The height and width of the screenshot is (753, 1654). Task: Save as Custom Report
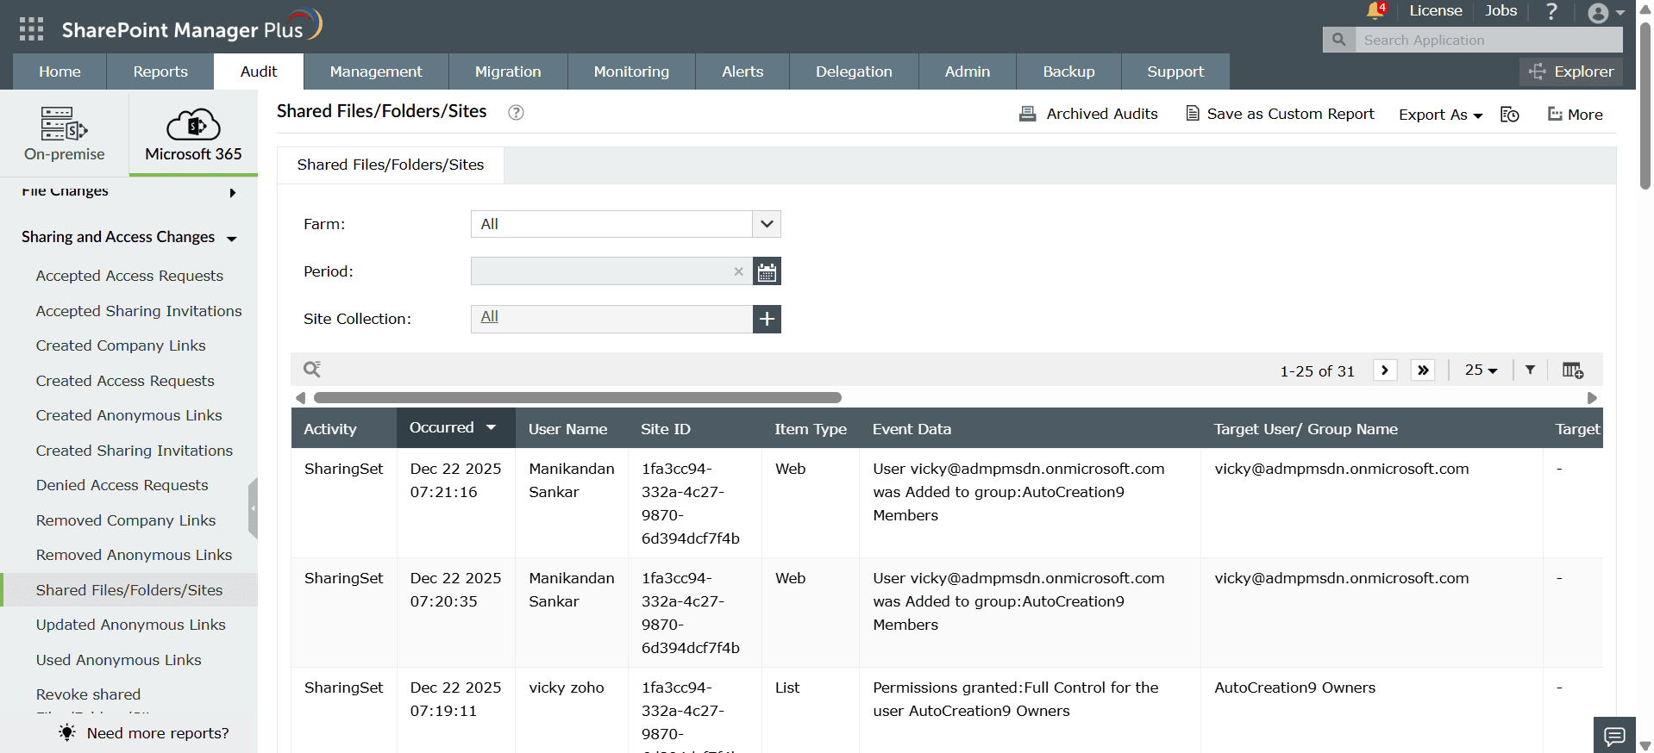pyautogui.click(x=1280, y=114)
